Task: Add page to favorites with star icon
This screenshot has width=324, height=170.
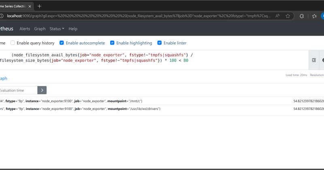Action: tap(288, 16)
